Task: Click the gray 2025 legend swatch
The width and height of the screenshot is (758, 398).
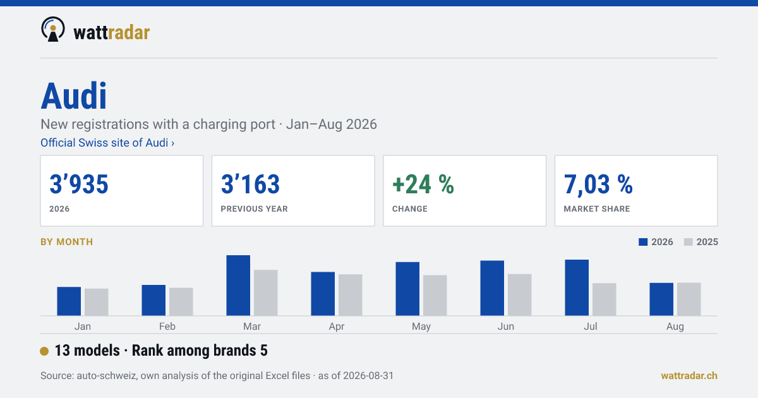Action: pyautogui.click(x=689, y=242)
